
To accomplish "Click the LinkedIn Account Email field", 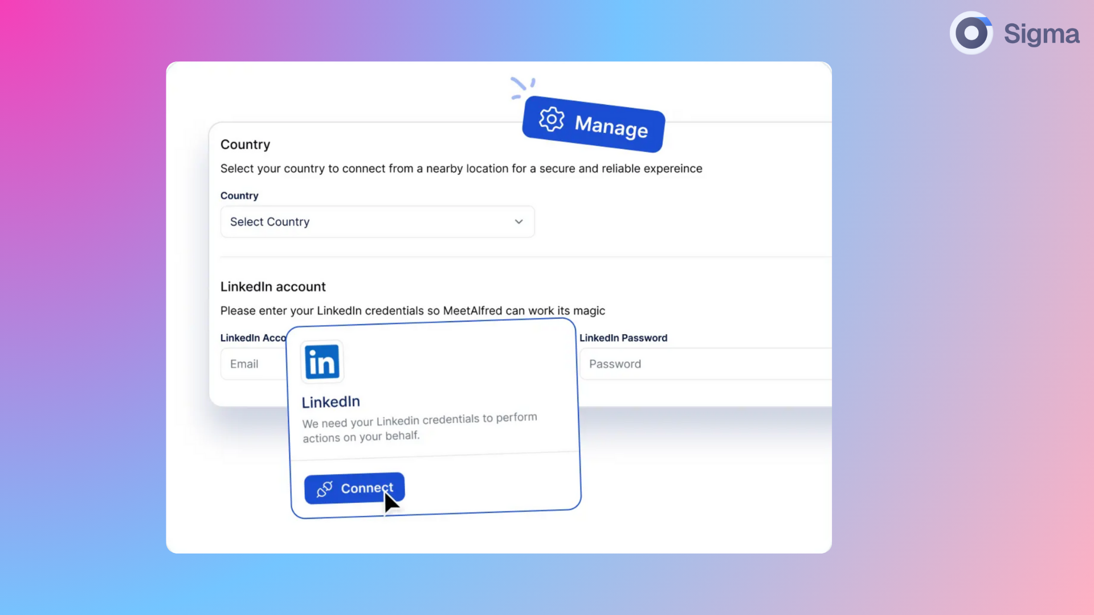I will (x=254, y=364).
